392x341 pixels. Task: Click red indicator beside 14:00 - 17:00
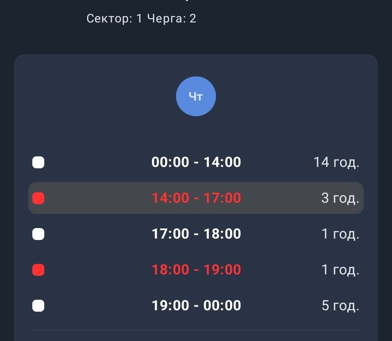click(x=38, y=198)
